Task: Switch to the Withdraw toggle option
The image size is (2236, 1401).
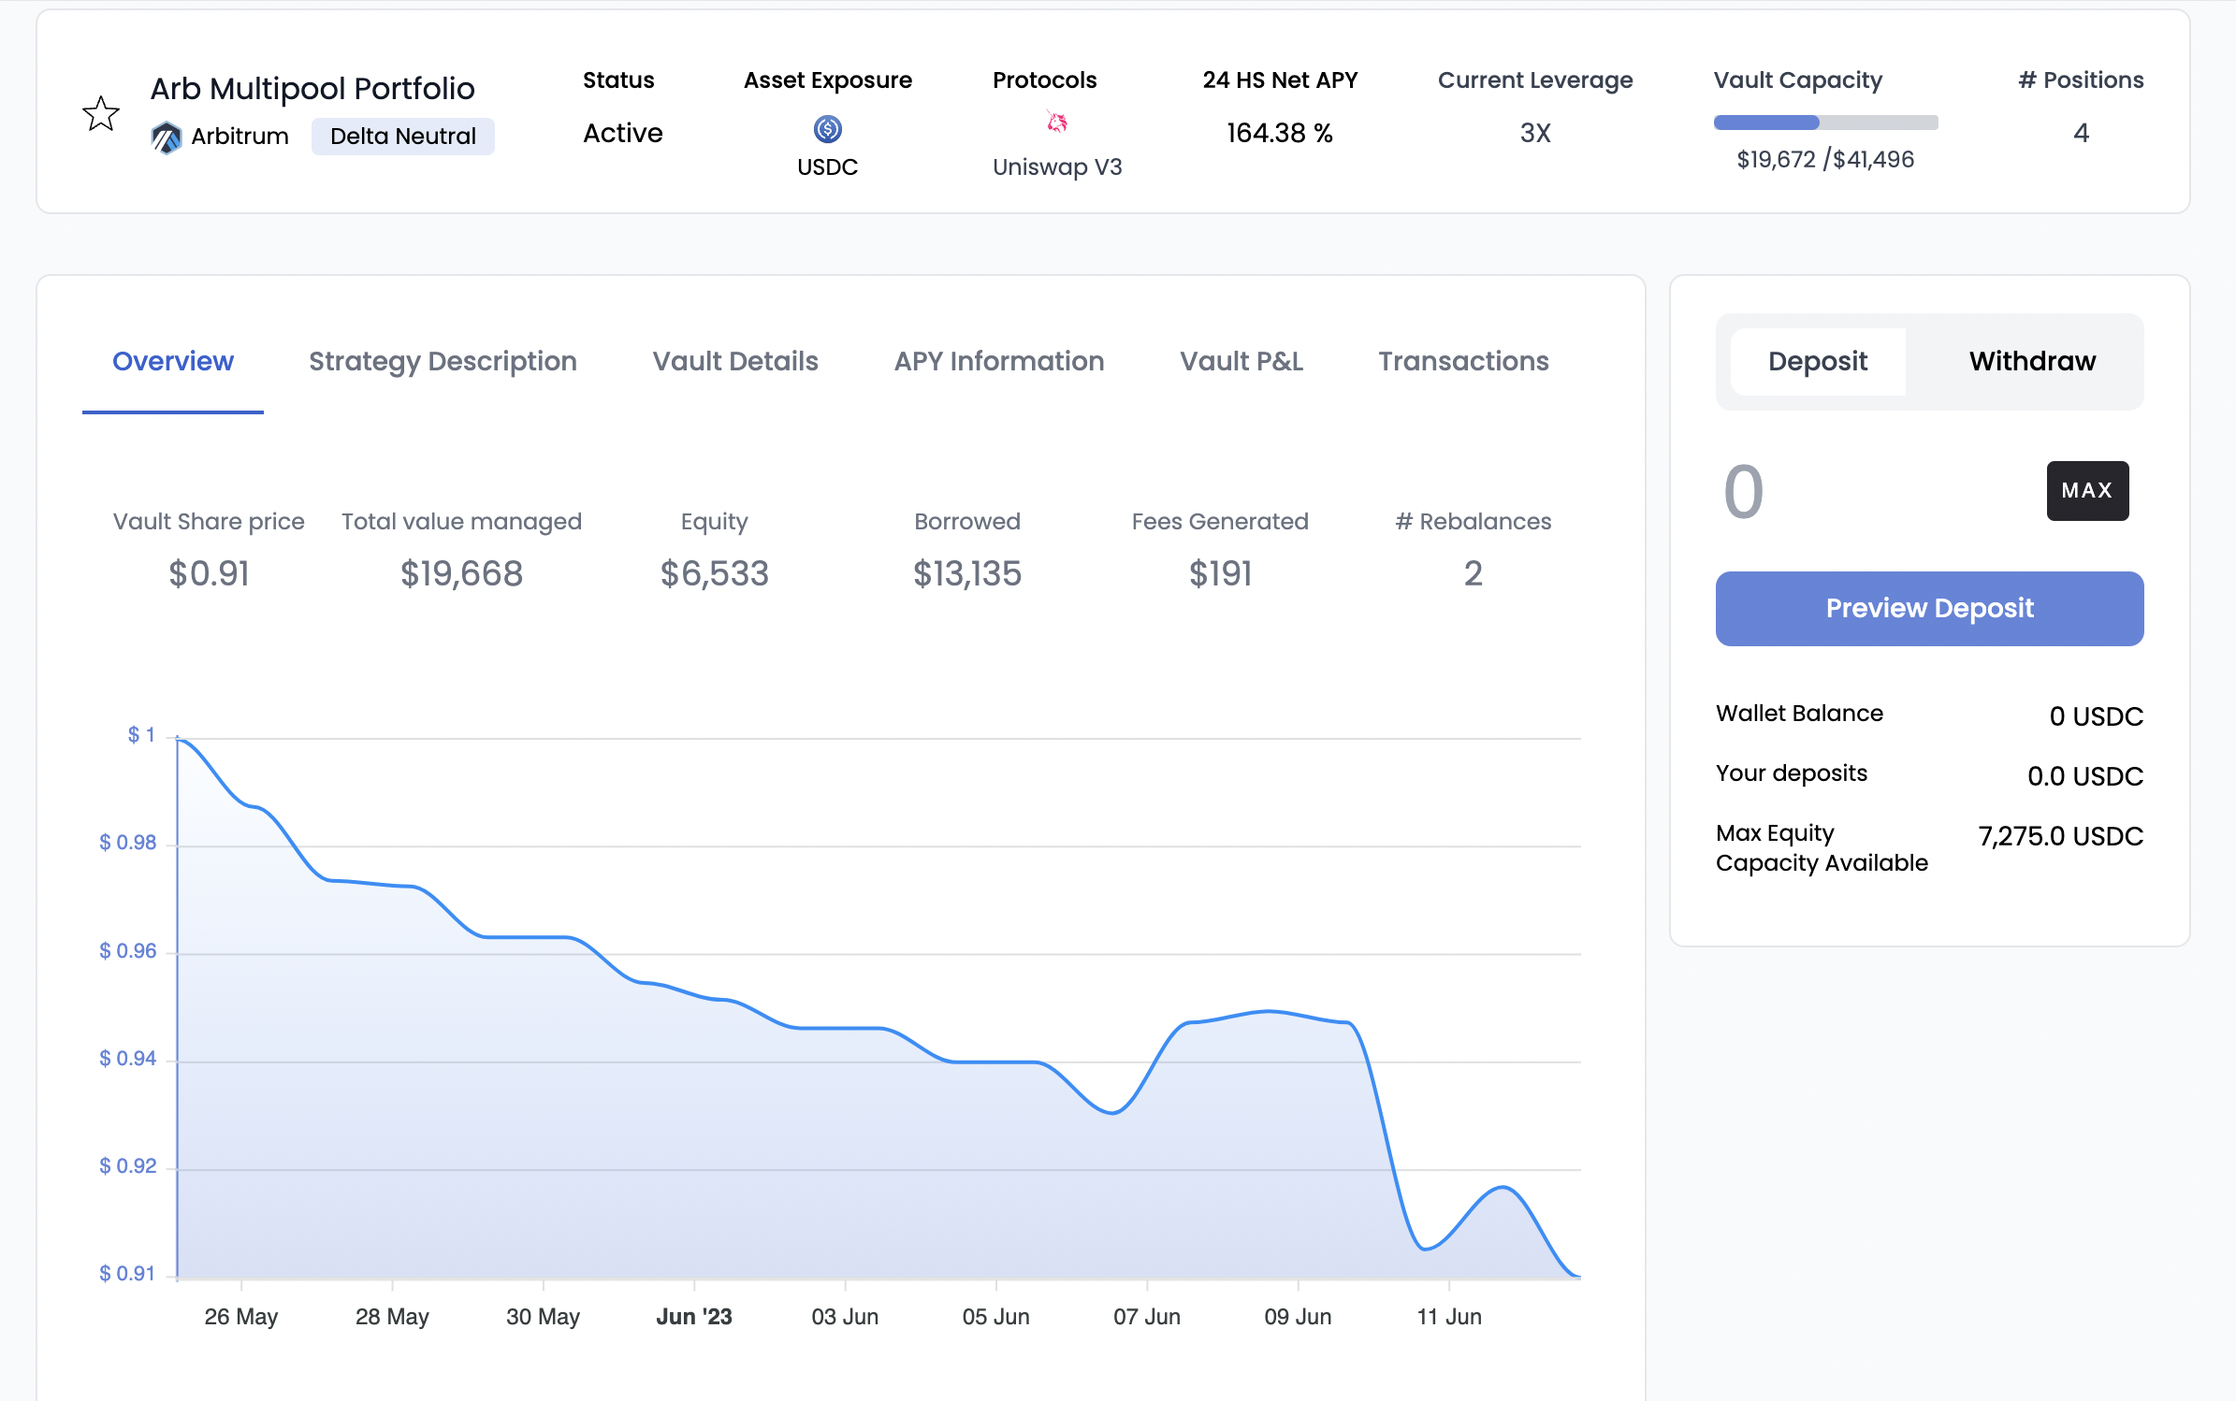Action: pos(2031,361)
